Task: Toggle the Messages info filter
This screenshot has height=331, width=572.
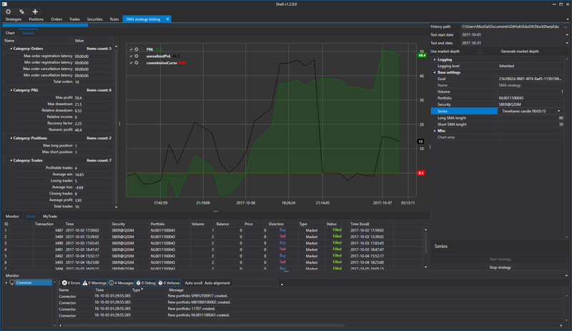Action: (121, 283)
